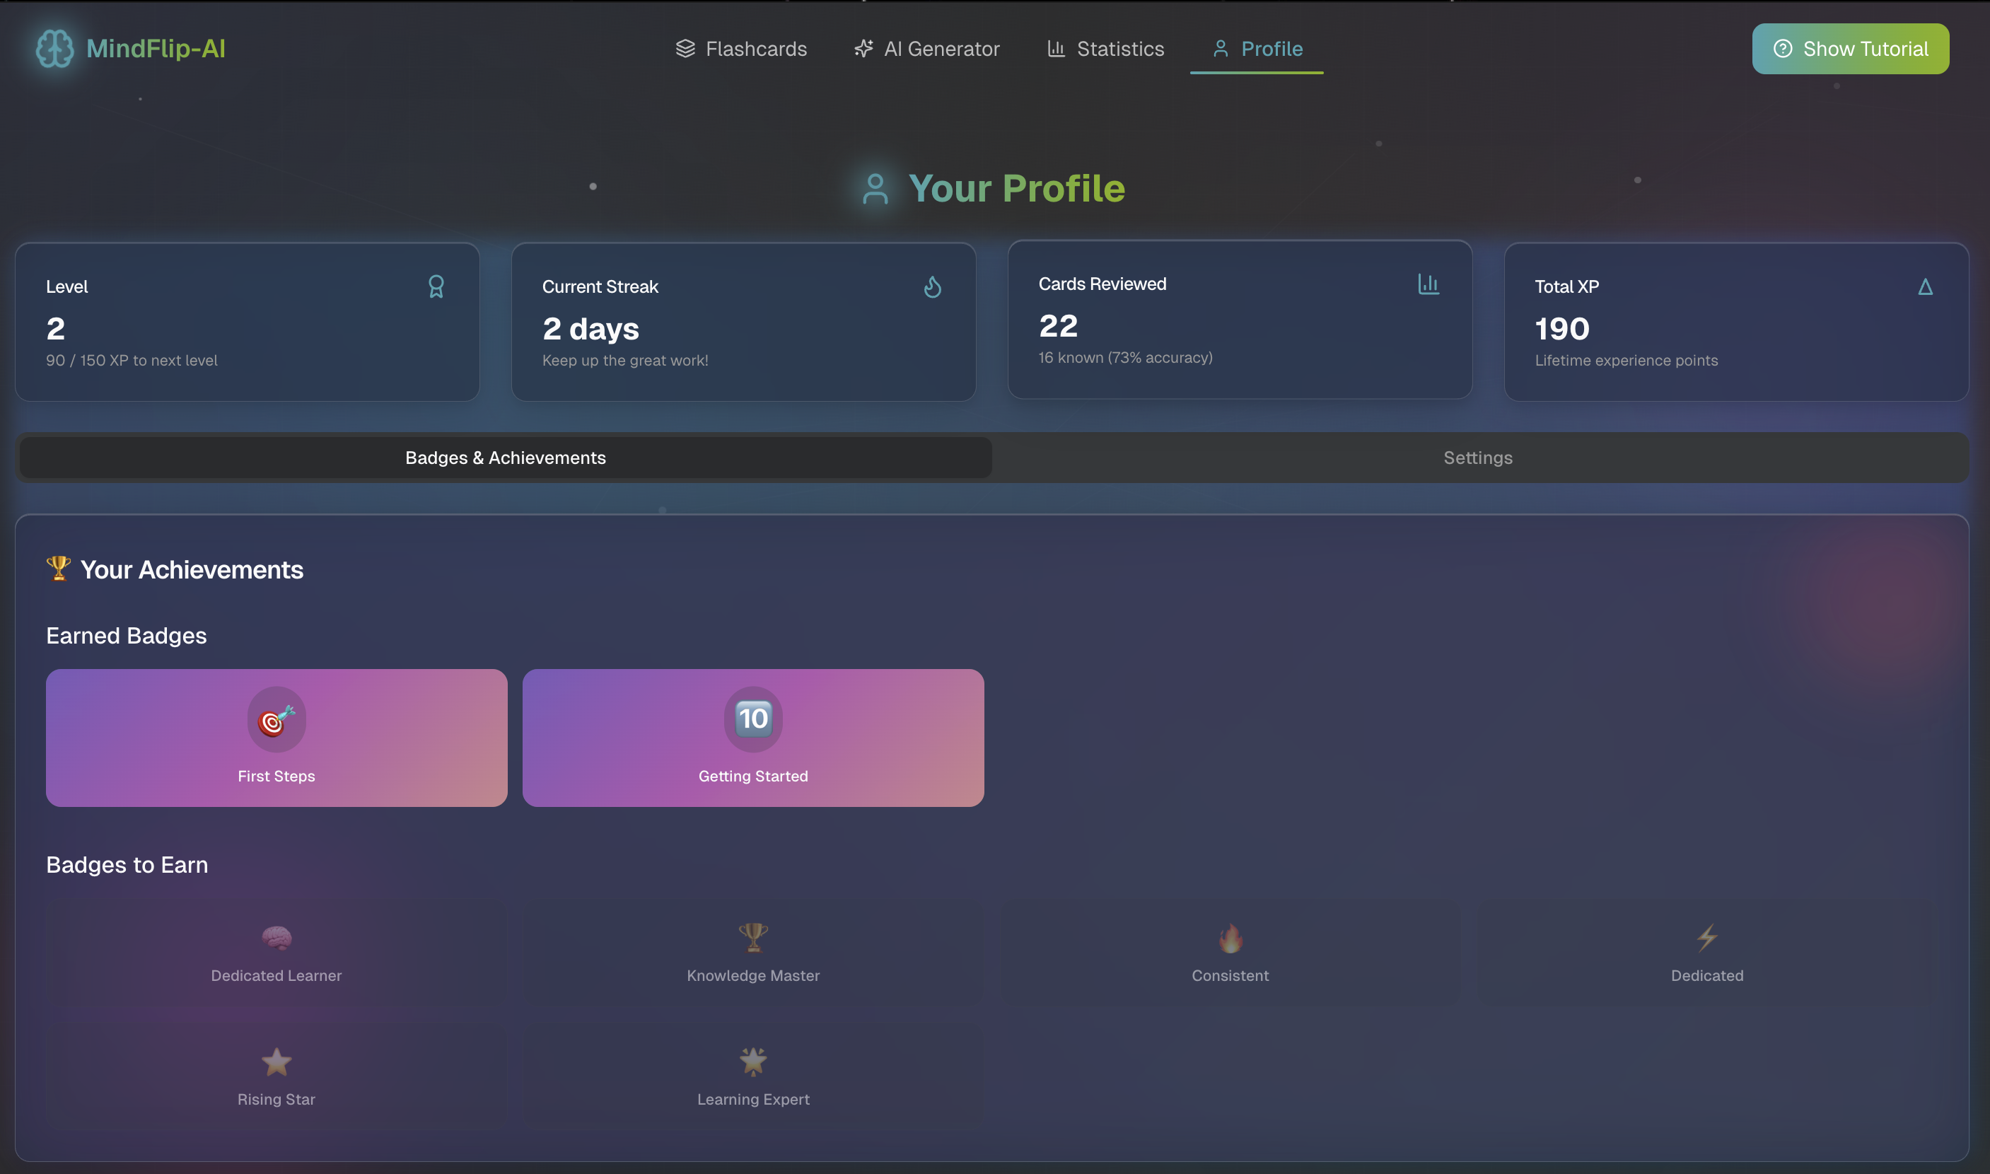Click the flame icon on Current Streak card
1990x1174 pixels.
point(933,286)
